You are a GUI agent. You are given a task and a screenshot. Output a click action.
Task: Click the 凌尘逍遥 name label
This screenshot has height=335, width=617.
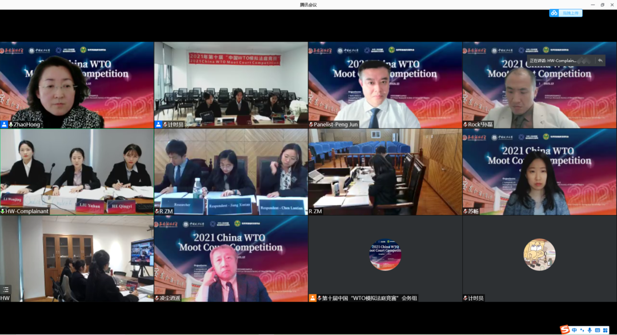click(x=171, y=298)
